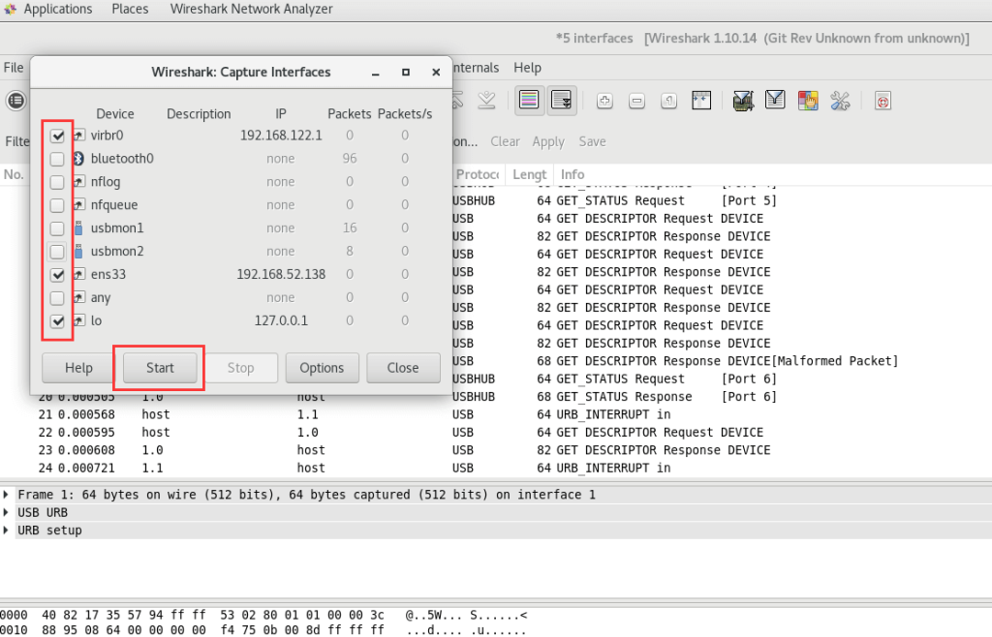992x637 pixels.
Task: Uncheck the virbr0 interface checkbox
Action: [x=57, y=136]
